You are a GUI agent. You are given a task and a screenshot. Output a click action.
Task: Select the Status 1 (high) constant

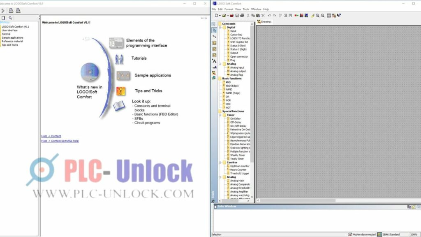point(238,49)
